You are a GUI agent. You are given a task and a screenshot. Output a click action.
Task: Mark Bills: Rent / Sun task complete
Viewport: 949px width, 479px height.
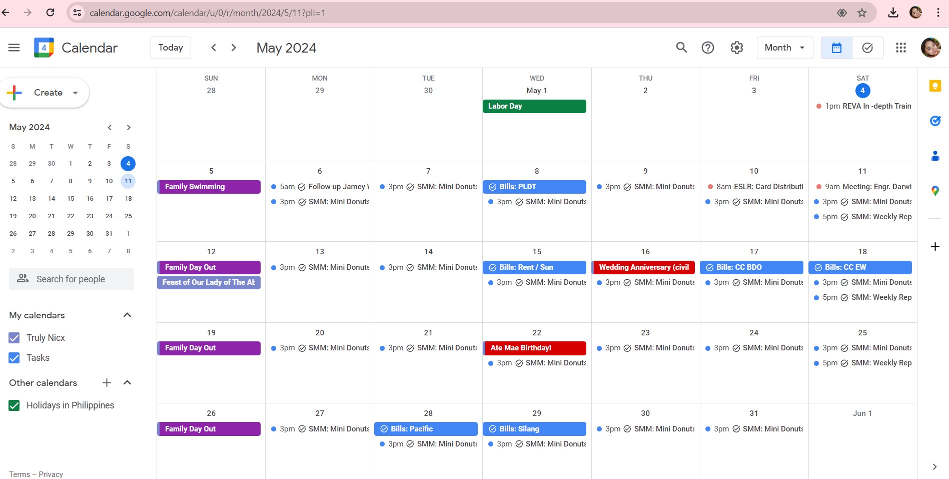click(x=493, y=267)
